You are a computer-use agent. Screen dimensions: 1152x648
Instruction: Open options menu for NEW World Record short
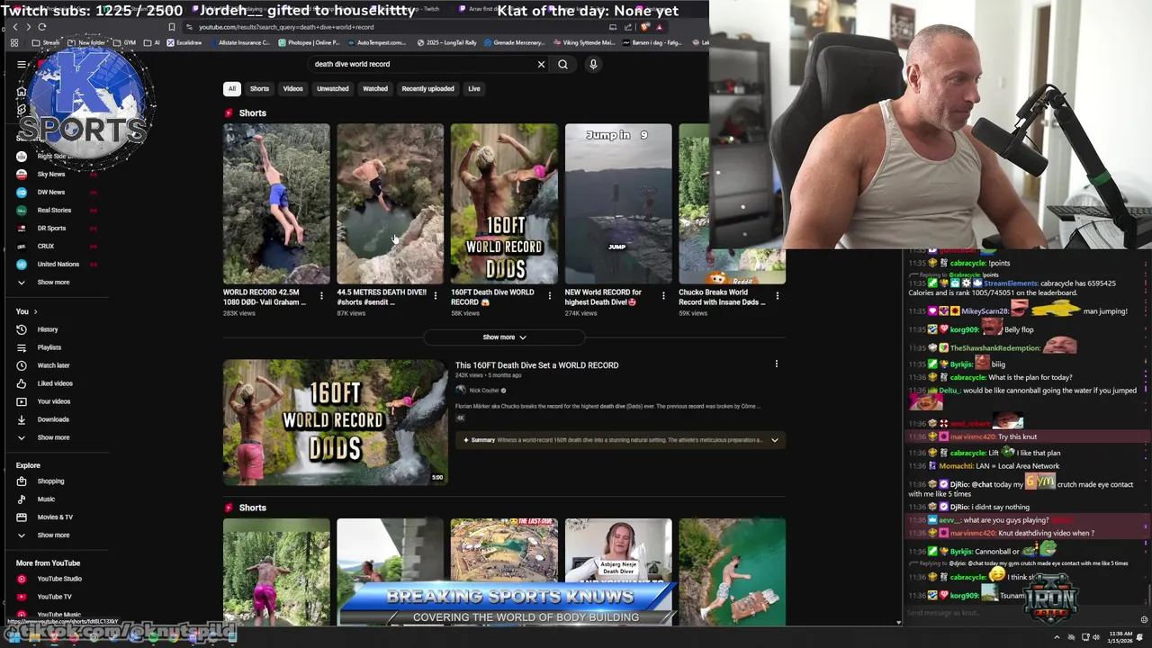[663, 295]
